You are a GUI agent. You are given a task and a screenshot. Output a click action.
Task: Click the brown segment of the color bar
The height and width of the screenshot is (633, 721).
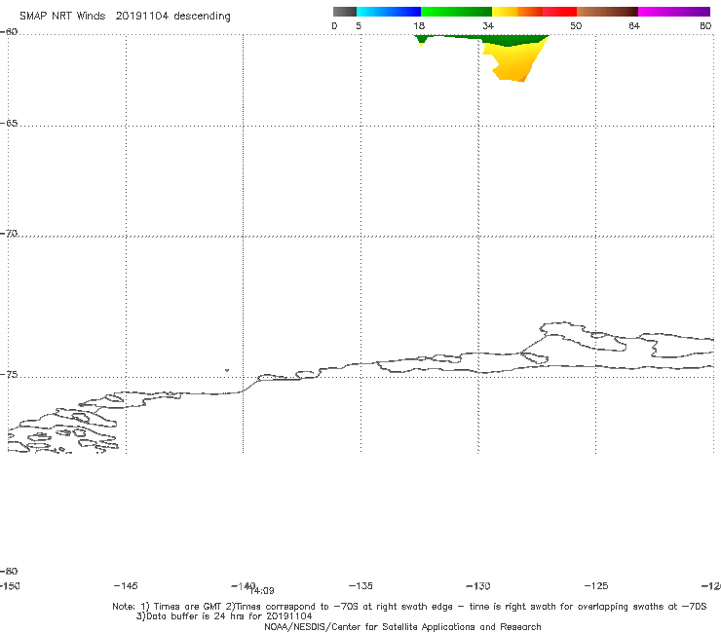(x=607, y=12)
